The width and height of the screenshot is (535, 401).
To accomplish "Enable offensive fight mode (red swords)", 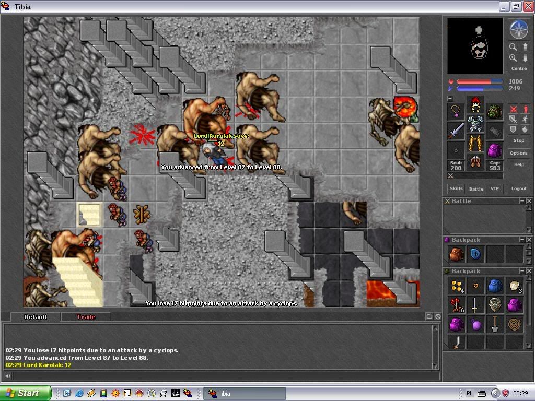I will click(x=513, y=109).
